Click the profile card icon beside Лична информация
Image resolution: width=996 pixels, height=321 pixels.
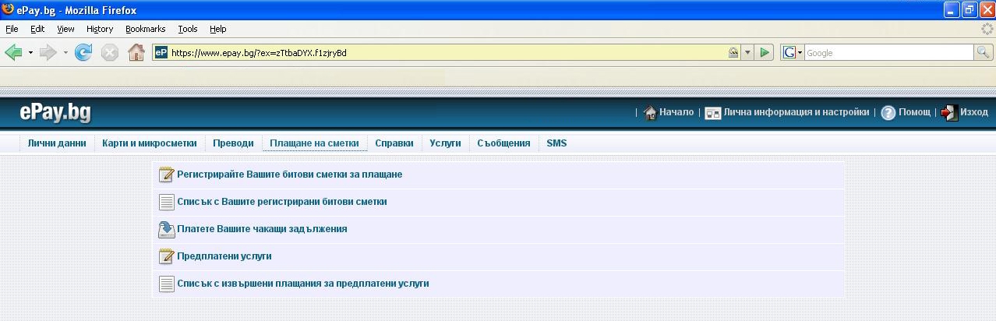point(712,113)
